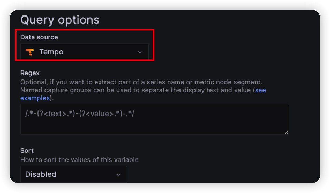Click the resize grip on the Regex textarea

pyautogui.click(x=287, y=132)
